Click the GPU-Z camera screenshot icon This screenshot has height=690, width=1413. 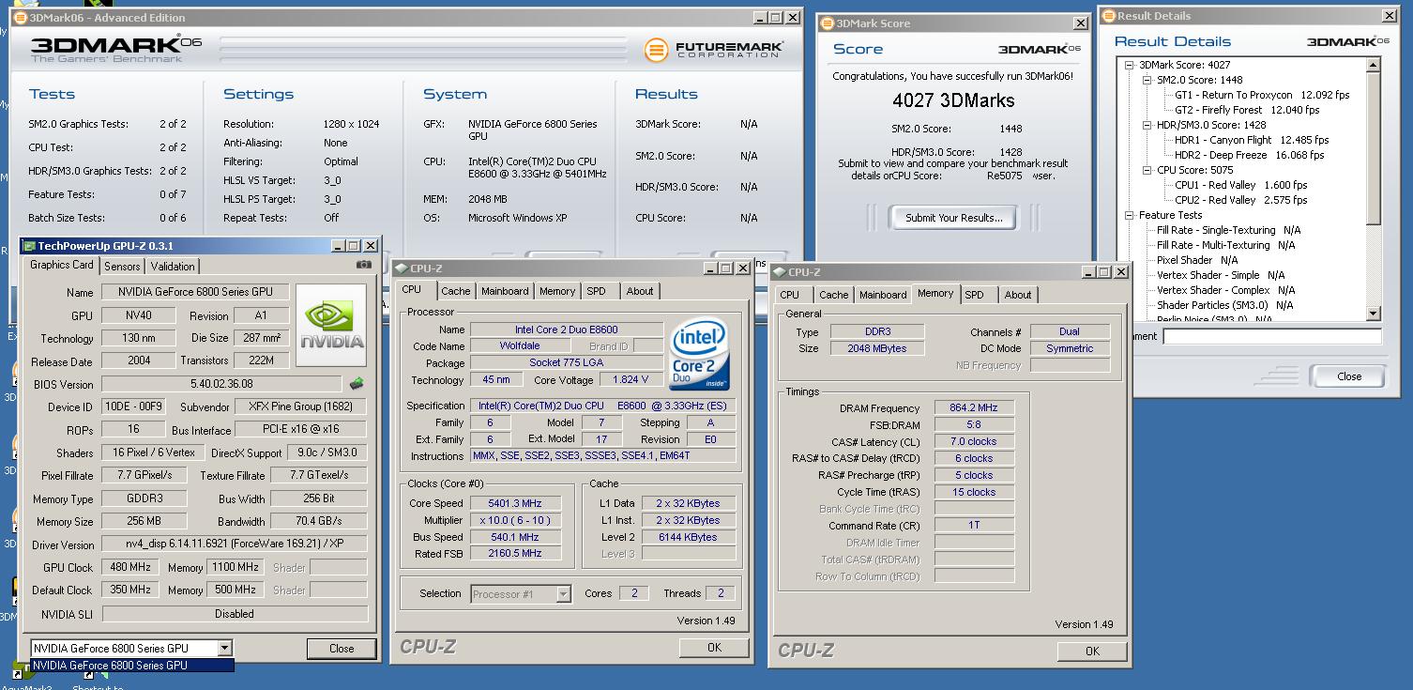(364, 266)
